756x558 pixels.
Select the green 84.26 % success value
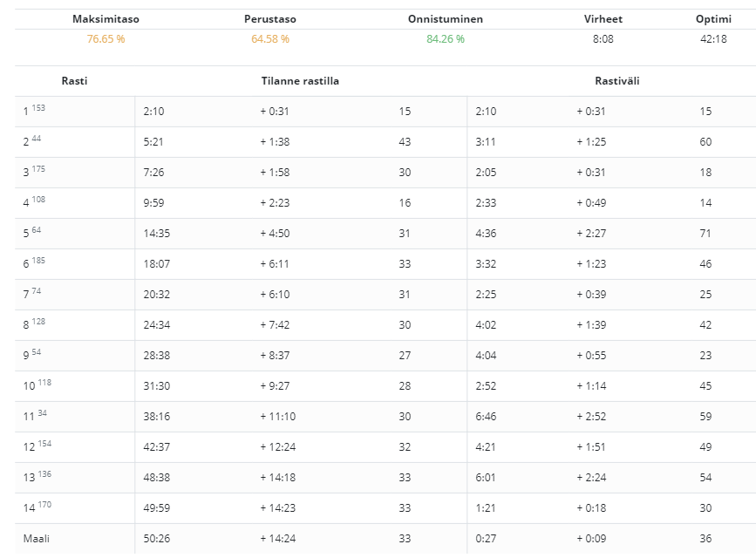pos(445,39)
